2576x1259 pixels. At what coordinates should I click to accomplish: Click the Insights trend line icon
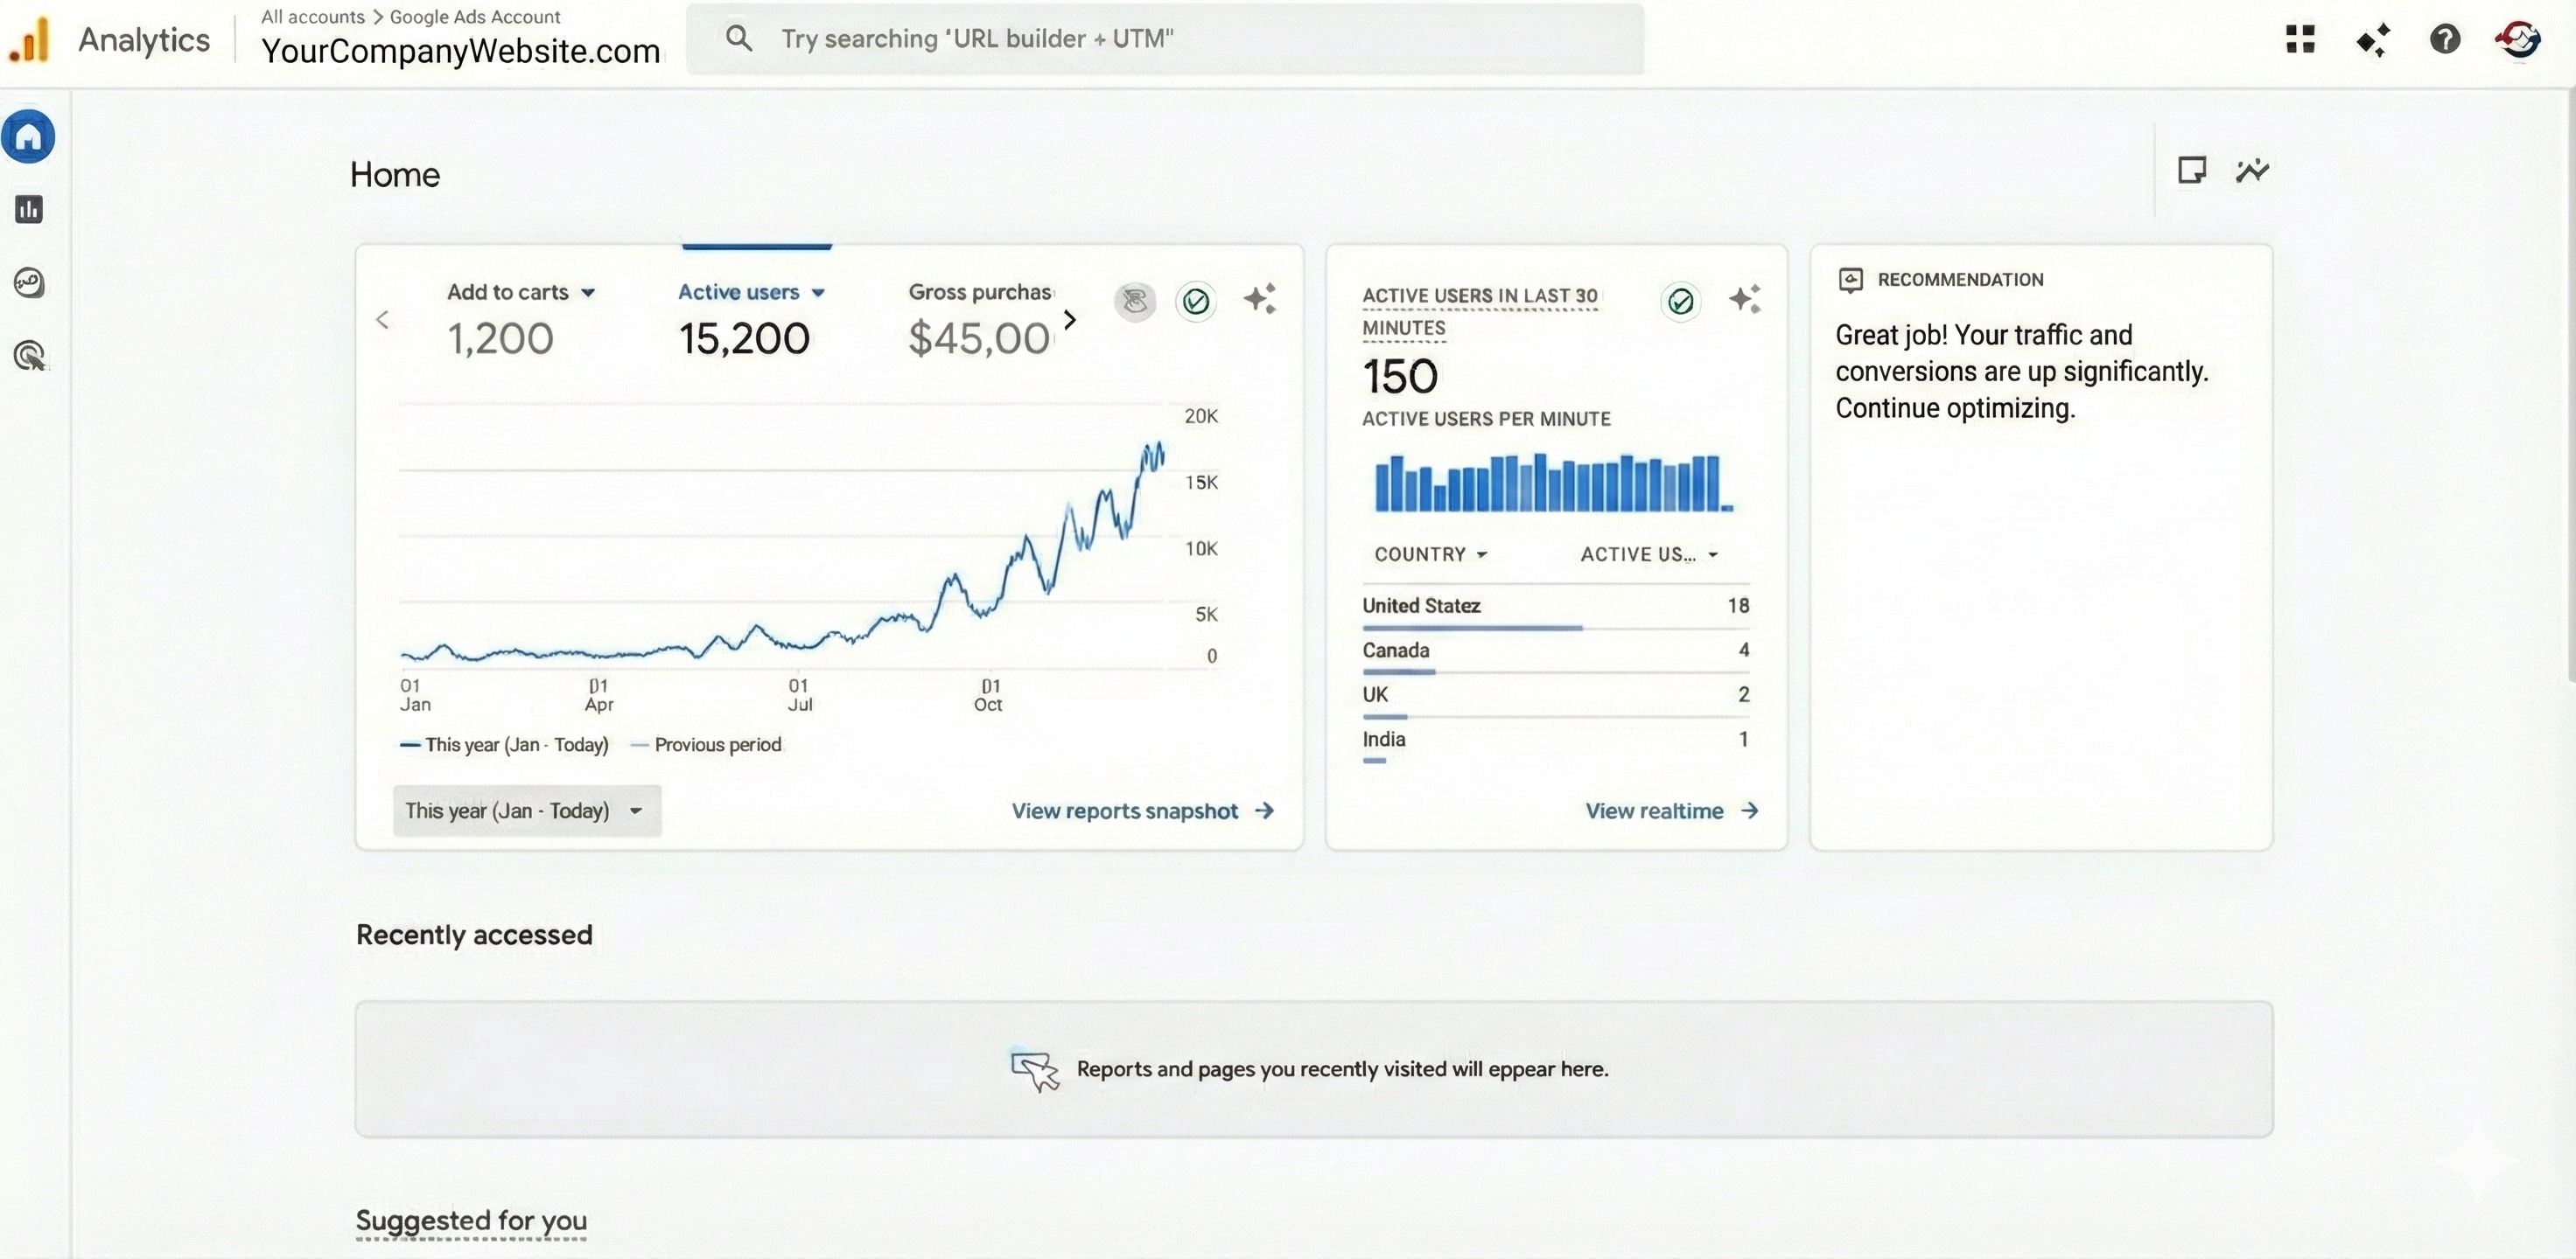[x=2252, y=170]
